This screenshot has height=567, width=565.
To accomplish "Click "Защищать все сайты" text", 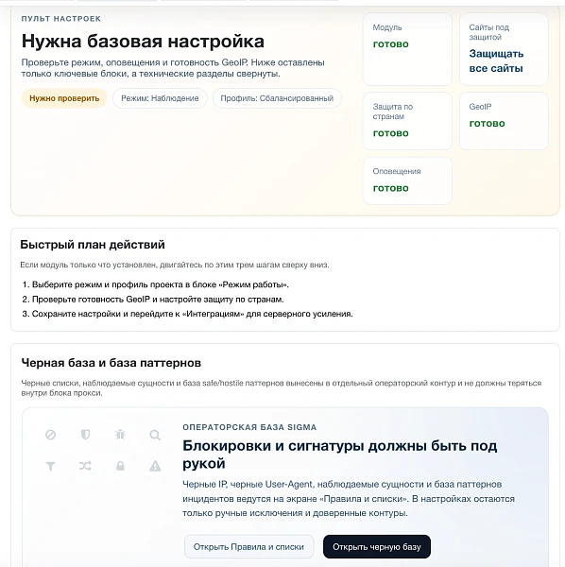I will pos(496,60).
